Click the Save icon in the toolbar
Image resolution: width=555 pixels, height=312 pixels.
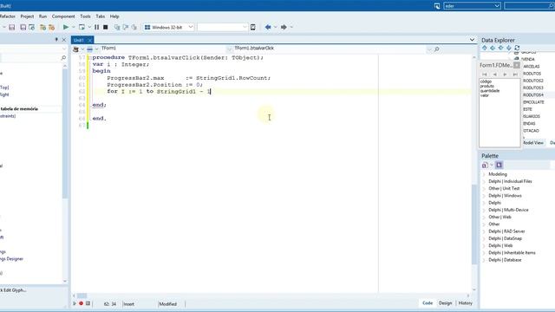pos(11,27)
